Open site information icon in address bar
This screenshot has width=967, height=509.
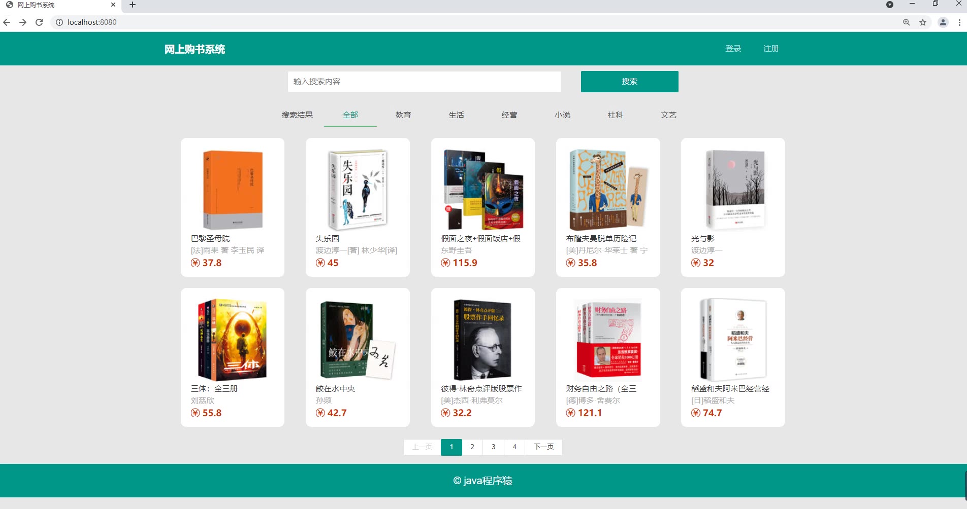pyautogui.click(x=59, y=22)
